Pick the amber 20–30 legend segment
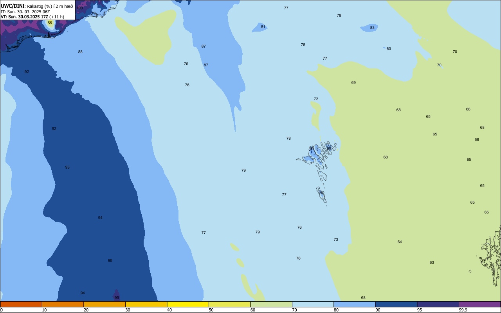Image resolution: width=501 pixels, height=313 pixels. (x=105, y=304)
